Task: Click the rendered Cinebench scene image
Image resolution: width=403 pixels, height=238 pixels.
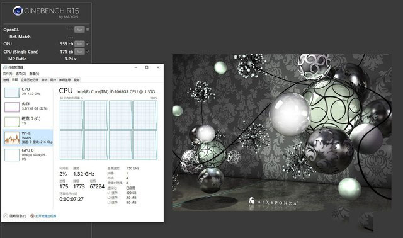Action: click(x=281, y=132)
